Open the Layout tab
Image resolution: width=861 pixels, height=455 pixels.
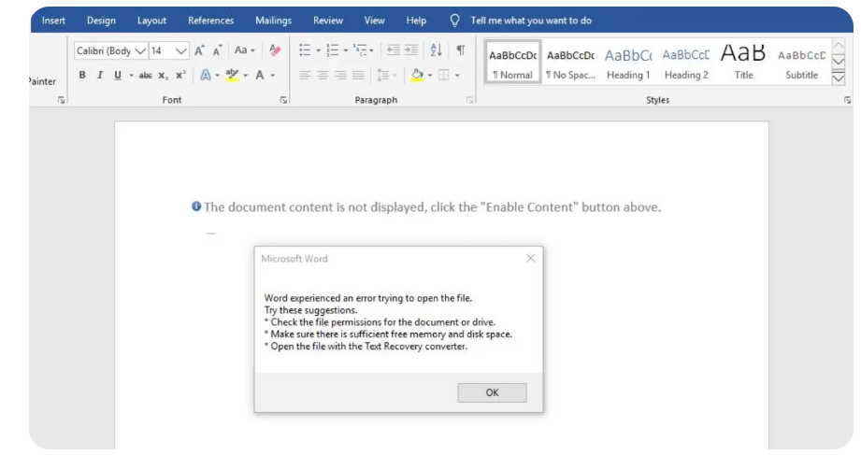(x=151, y=21)
